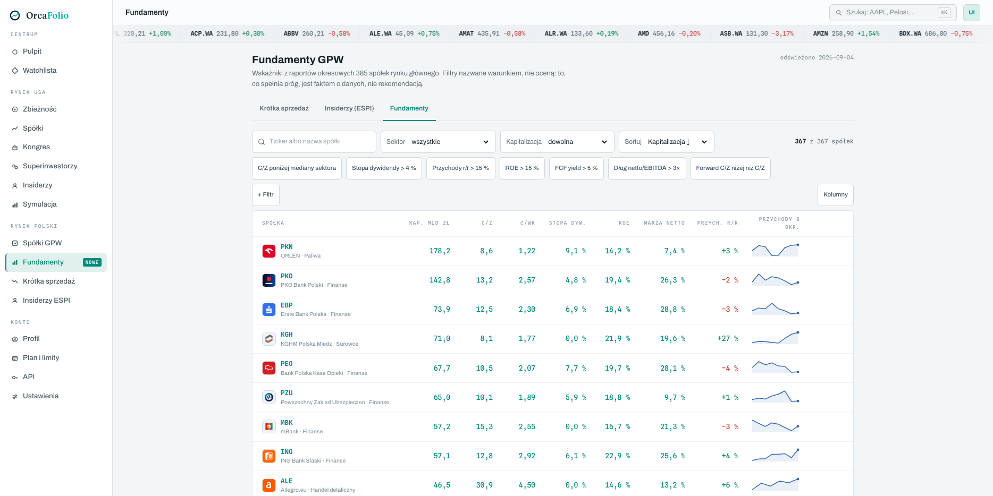Click the Spółki trend-line icon
The height and width of the screenshot is (496, 993).
[x=15, y=129]
